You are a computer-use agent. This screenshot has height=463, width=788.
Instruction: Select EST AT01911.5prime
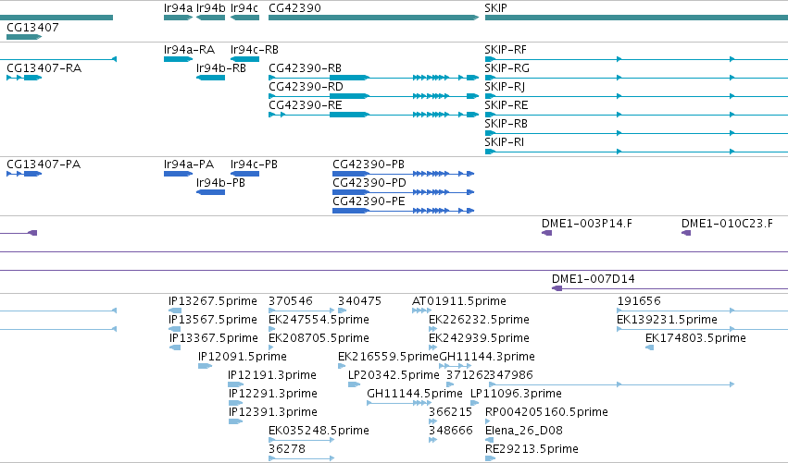[x=421, y=311]
